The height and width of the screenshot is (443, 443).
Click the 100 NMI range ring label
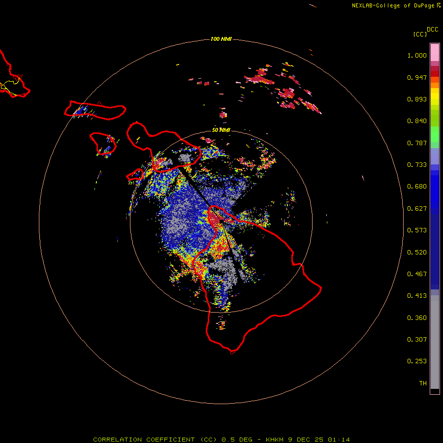(221, 39)
